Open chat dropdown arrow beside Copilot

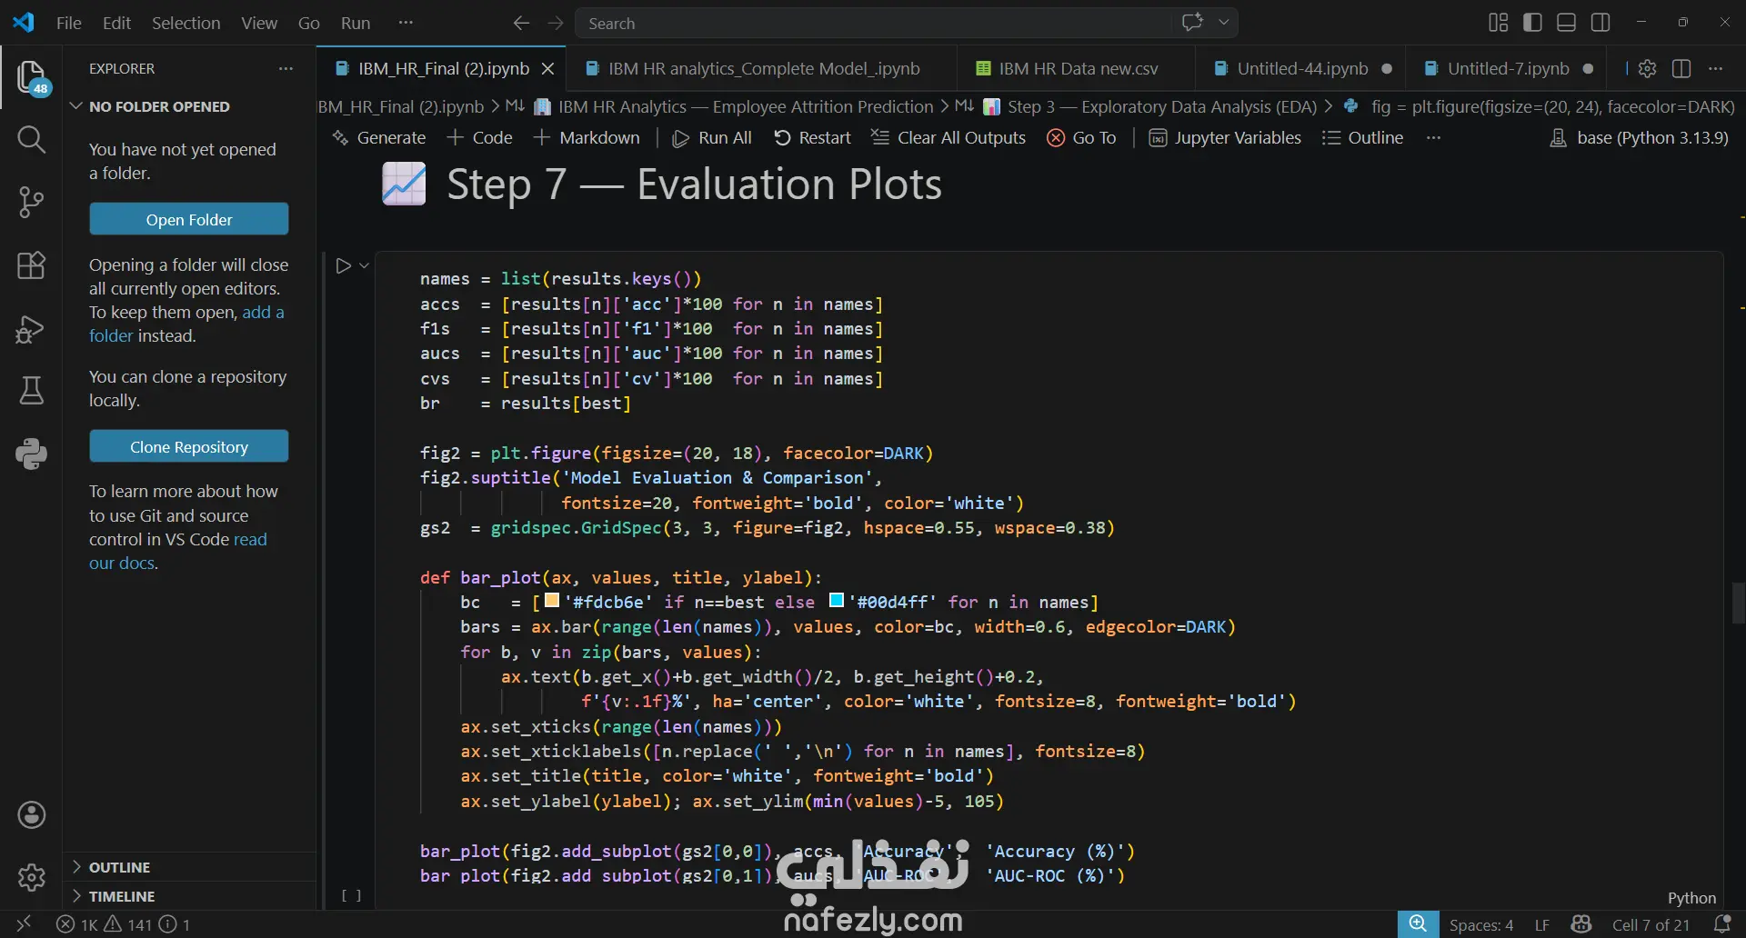click(x=1224, y=23)
